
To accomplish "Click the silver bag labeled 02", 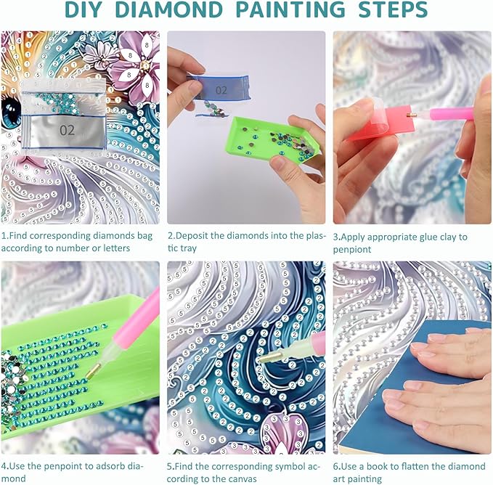I will pos(64,131).
